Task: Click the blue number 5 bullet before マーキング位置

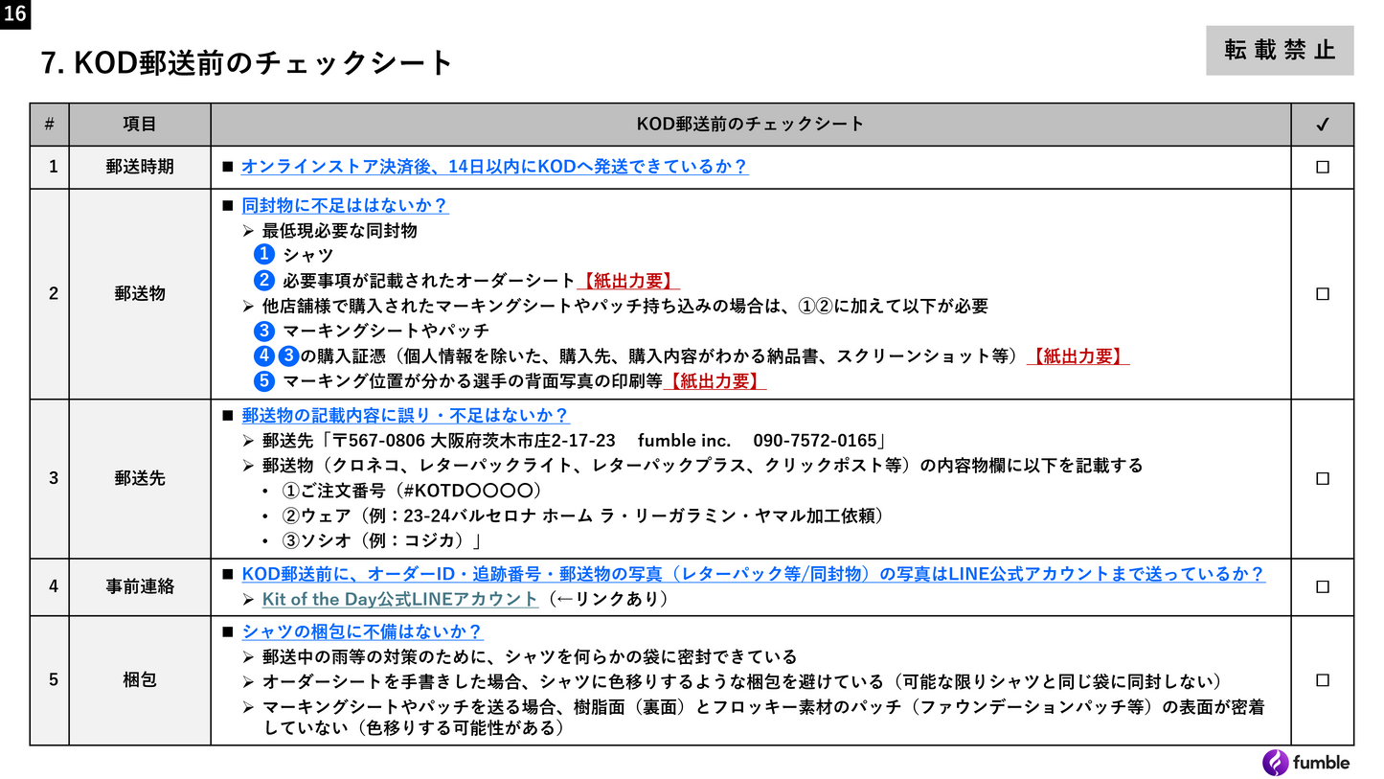Action: coord(264,380)
